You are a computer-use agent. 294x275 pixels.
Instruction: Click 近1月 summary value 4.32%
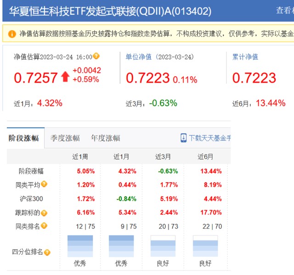[x=50, y=103]
